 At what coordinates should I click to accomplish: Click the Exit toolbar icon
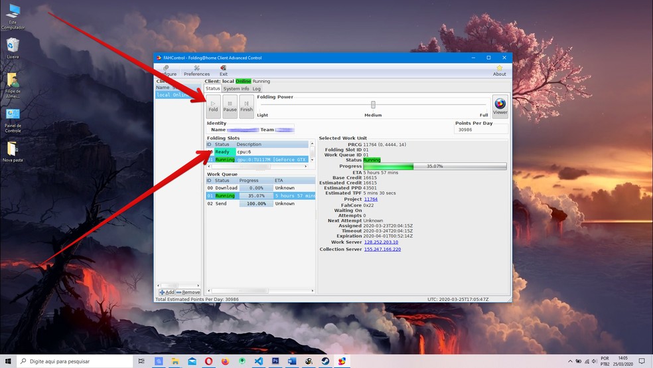click(x=224, y=70)
